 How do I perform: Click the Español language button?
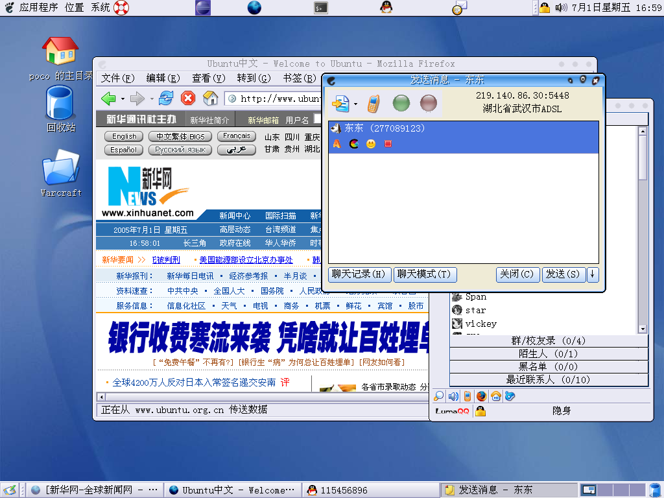(x=124, y=150)
